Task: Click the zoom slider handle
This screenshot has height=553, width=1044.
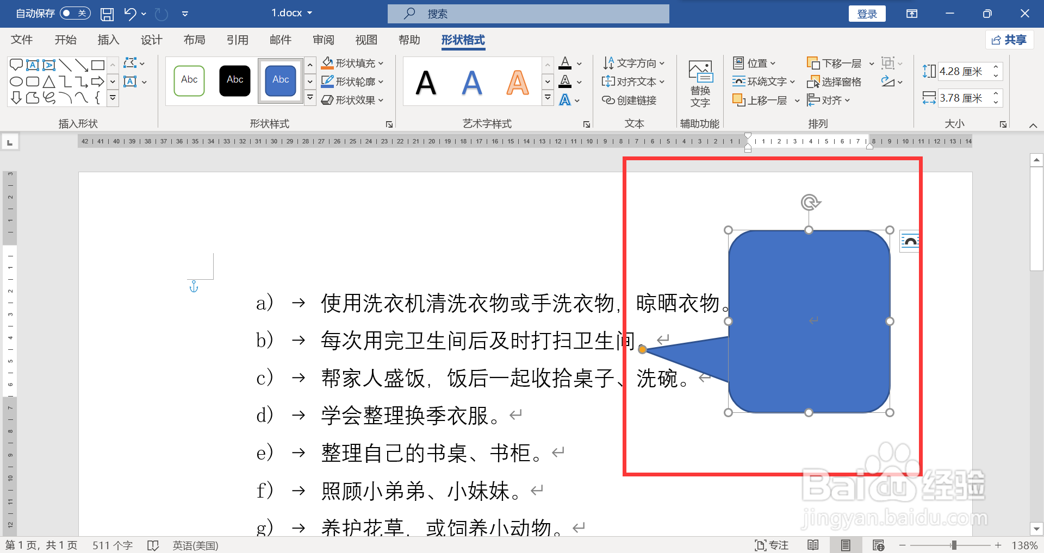Action: [954, 545]
